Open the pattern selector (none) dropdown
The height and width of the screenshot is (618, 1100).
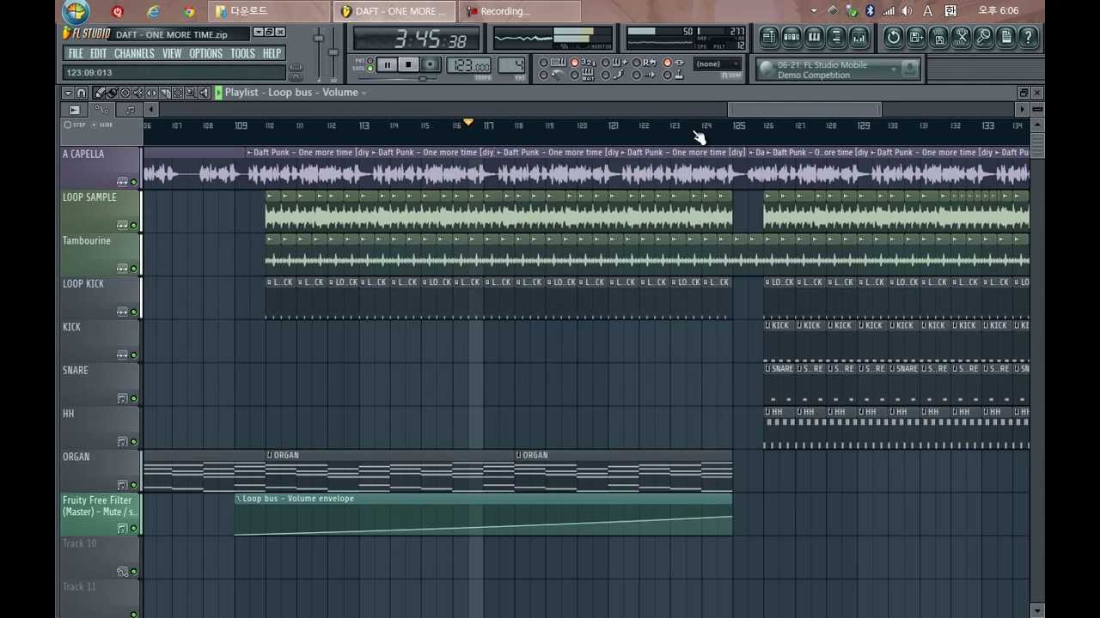click(x=718, y=64)
